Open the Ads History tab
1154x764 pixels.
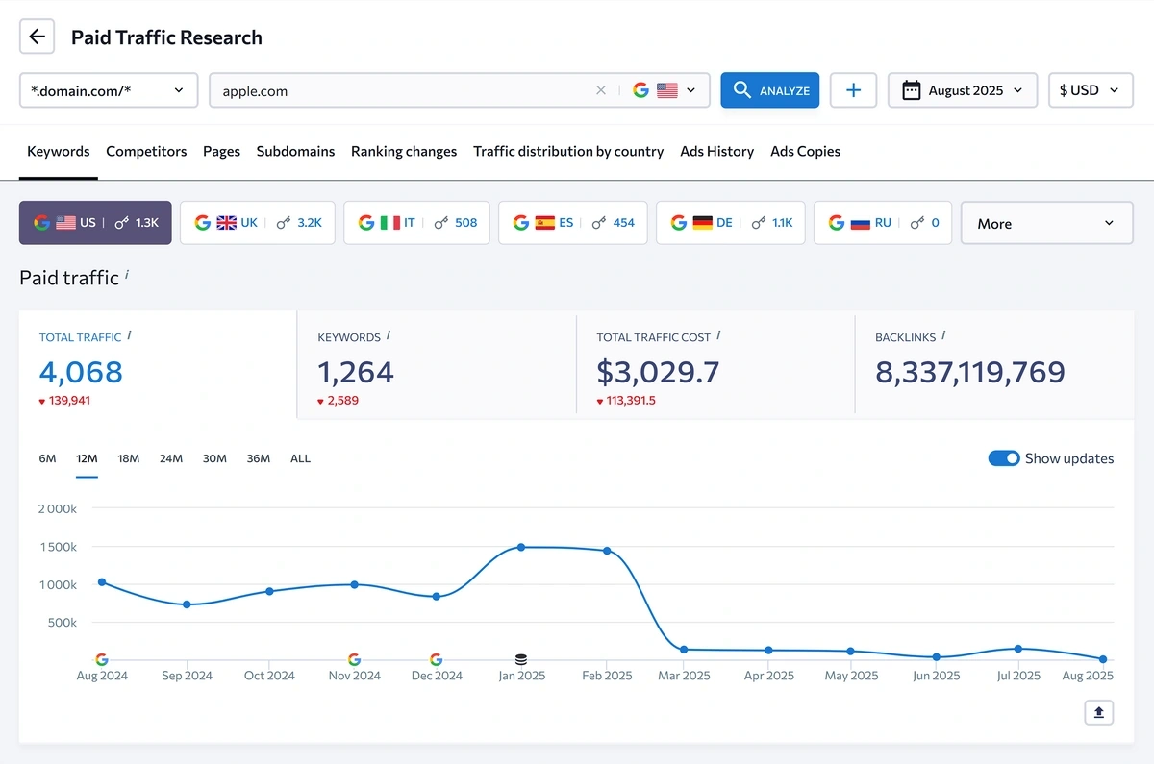pos(717,151)
